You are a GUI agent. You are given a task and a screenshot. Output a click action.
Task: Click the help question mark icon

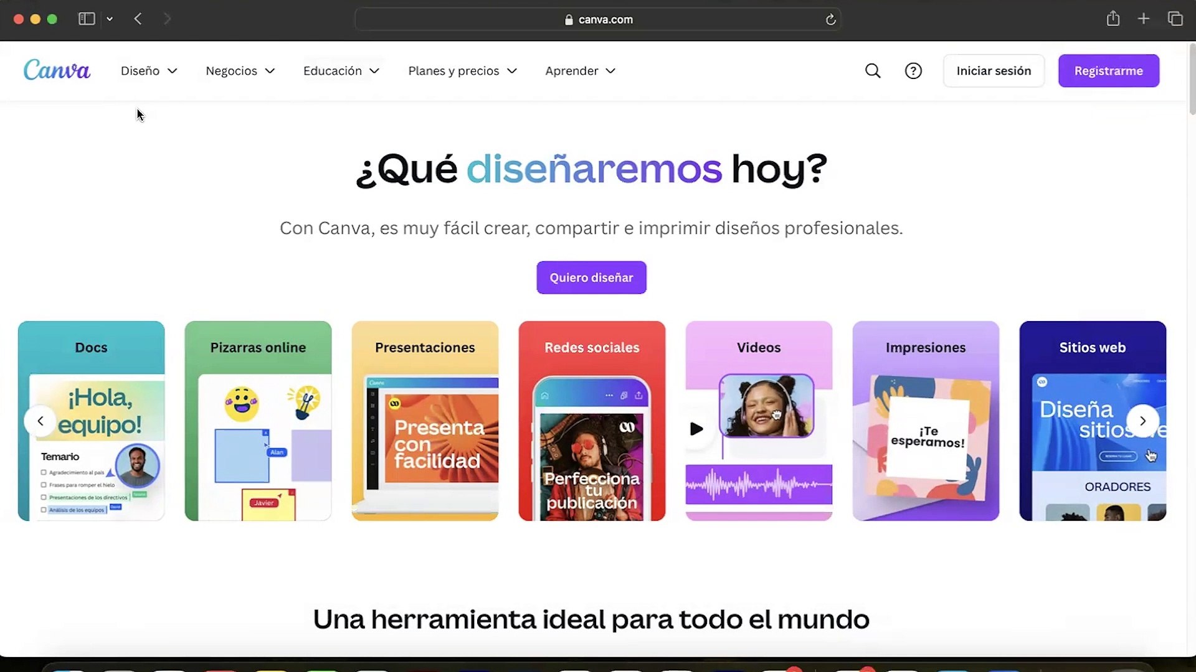click(x=913, y=70)
